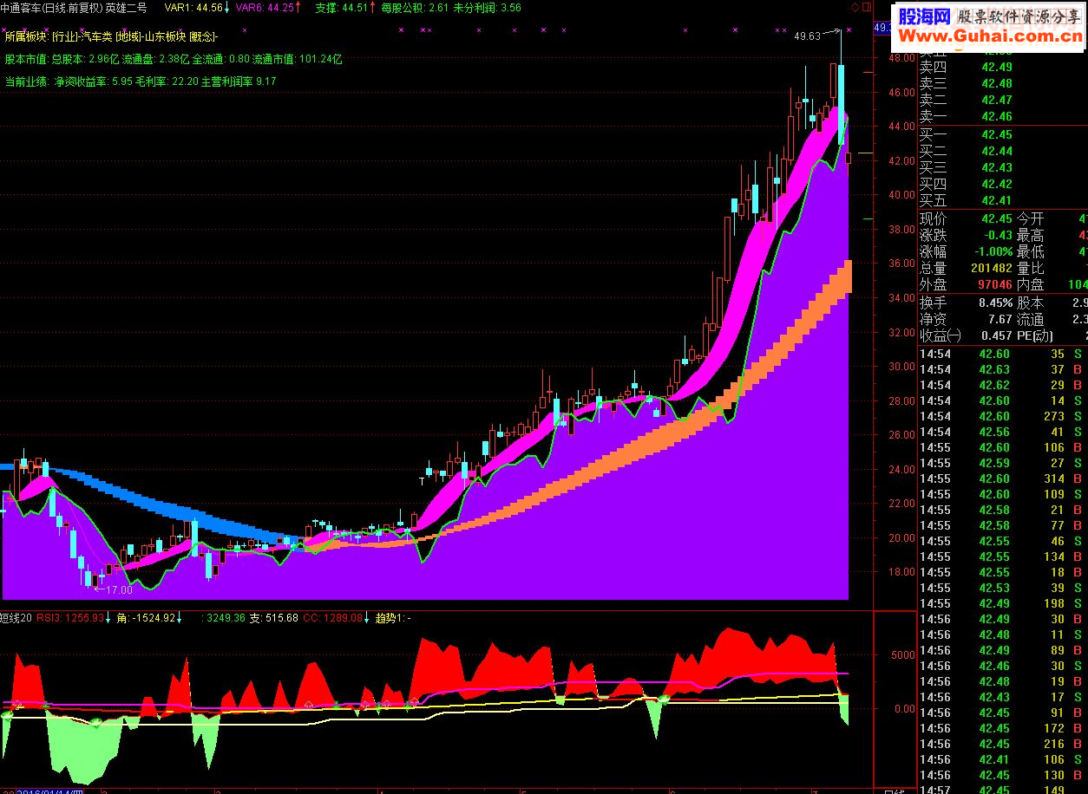Click the red diamond icon above the chart
The width and height of the screenshot is (1088, 794).
pyautogui.click(x=855, y=7)
